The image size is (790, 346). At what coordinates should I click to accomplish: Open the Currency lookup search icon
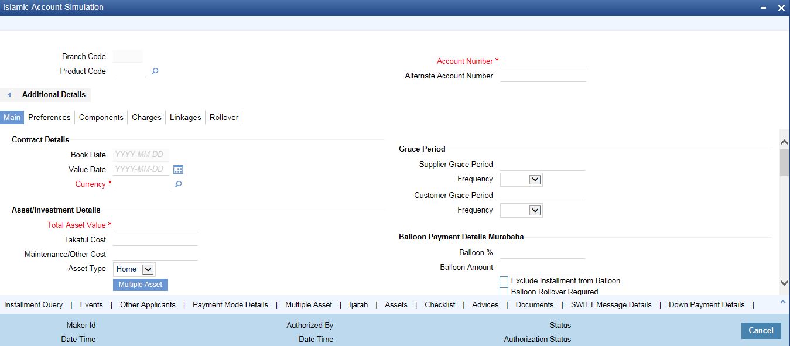(179, 184)
